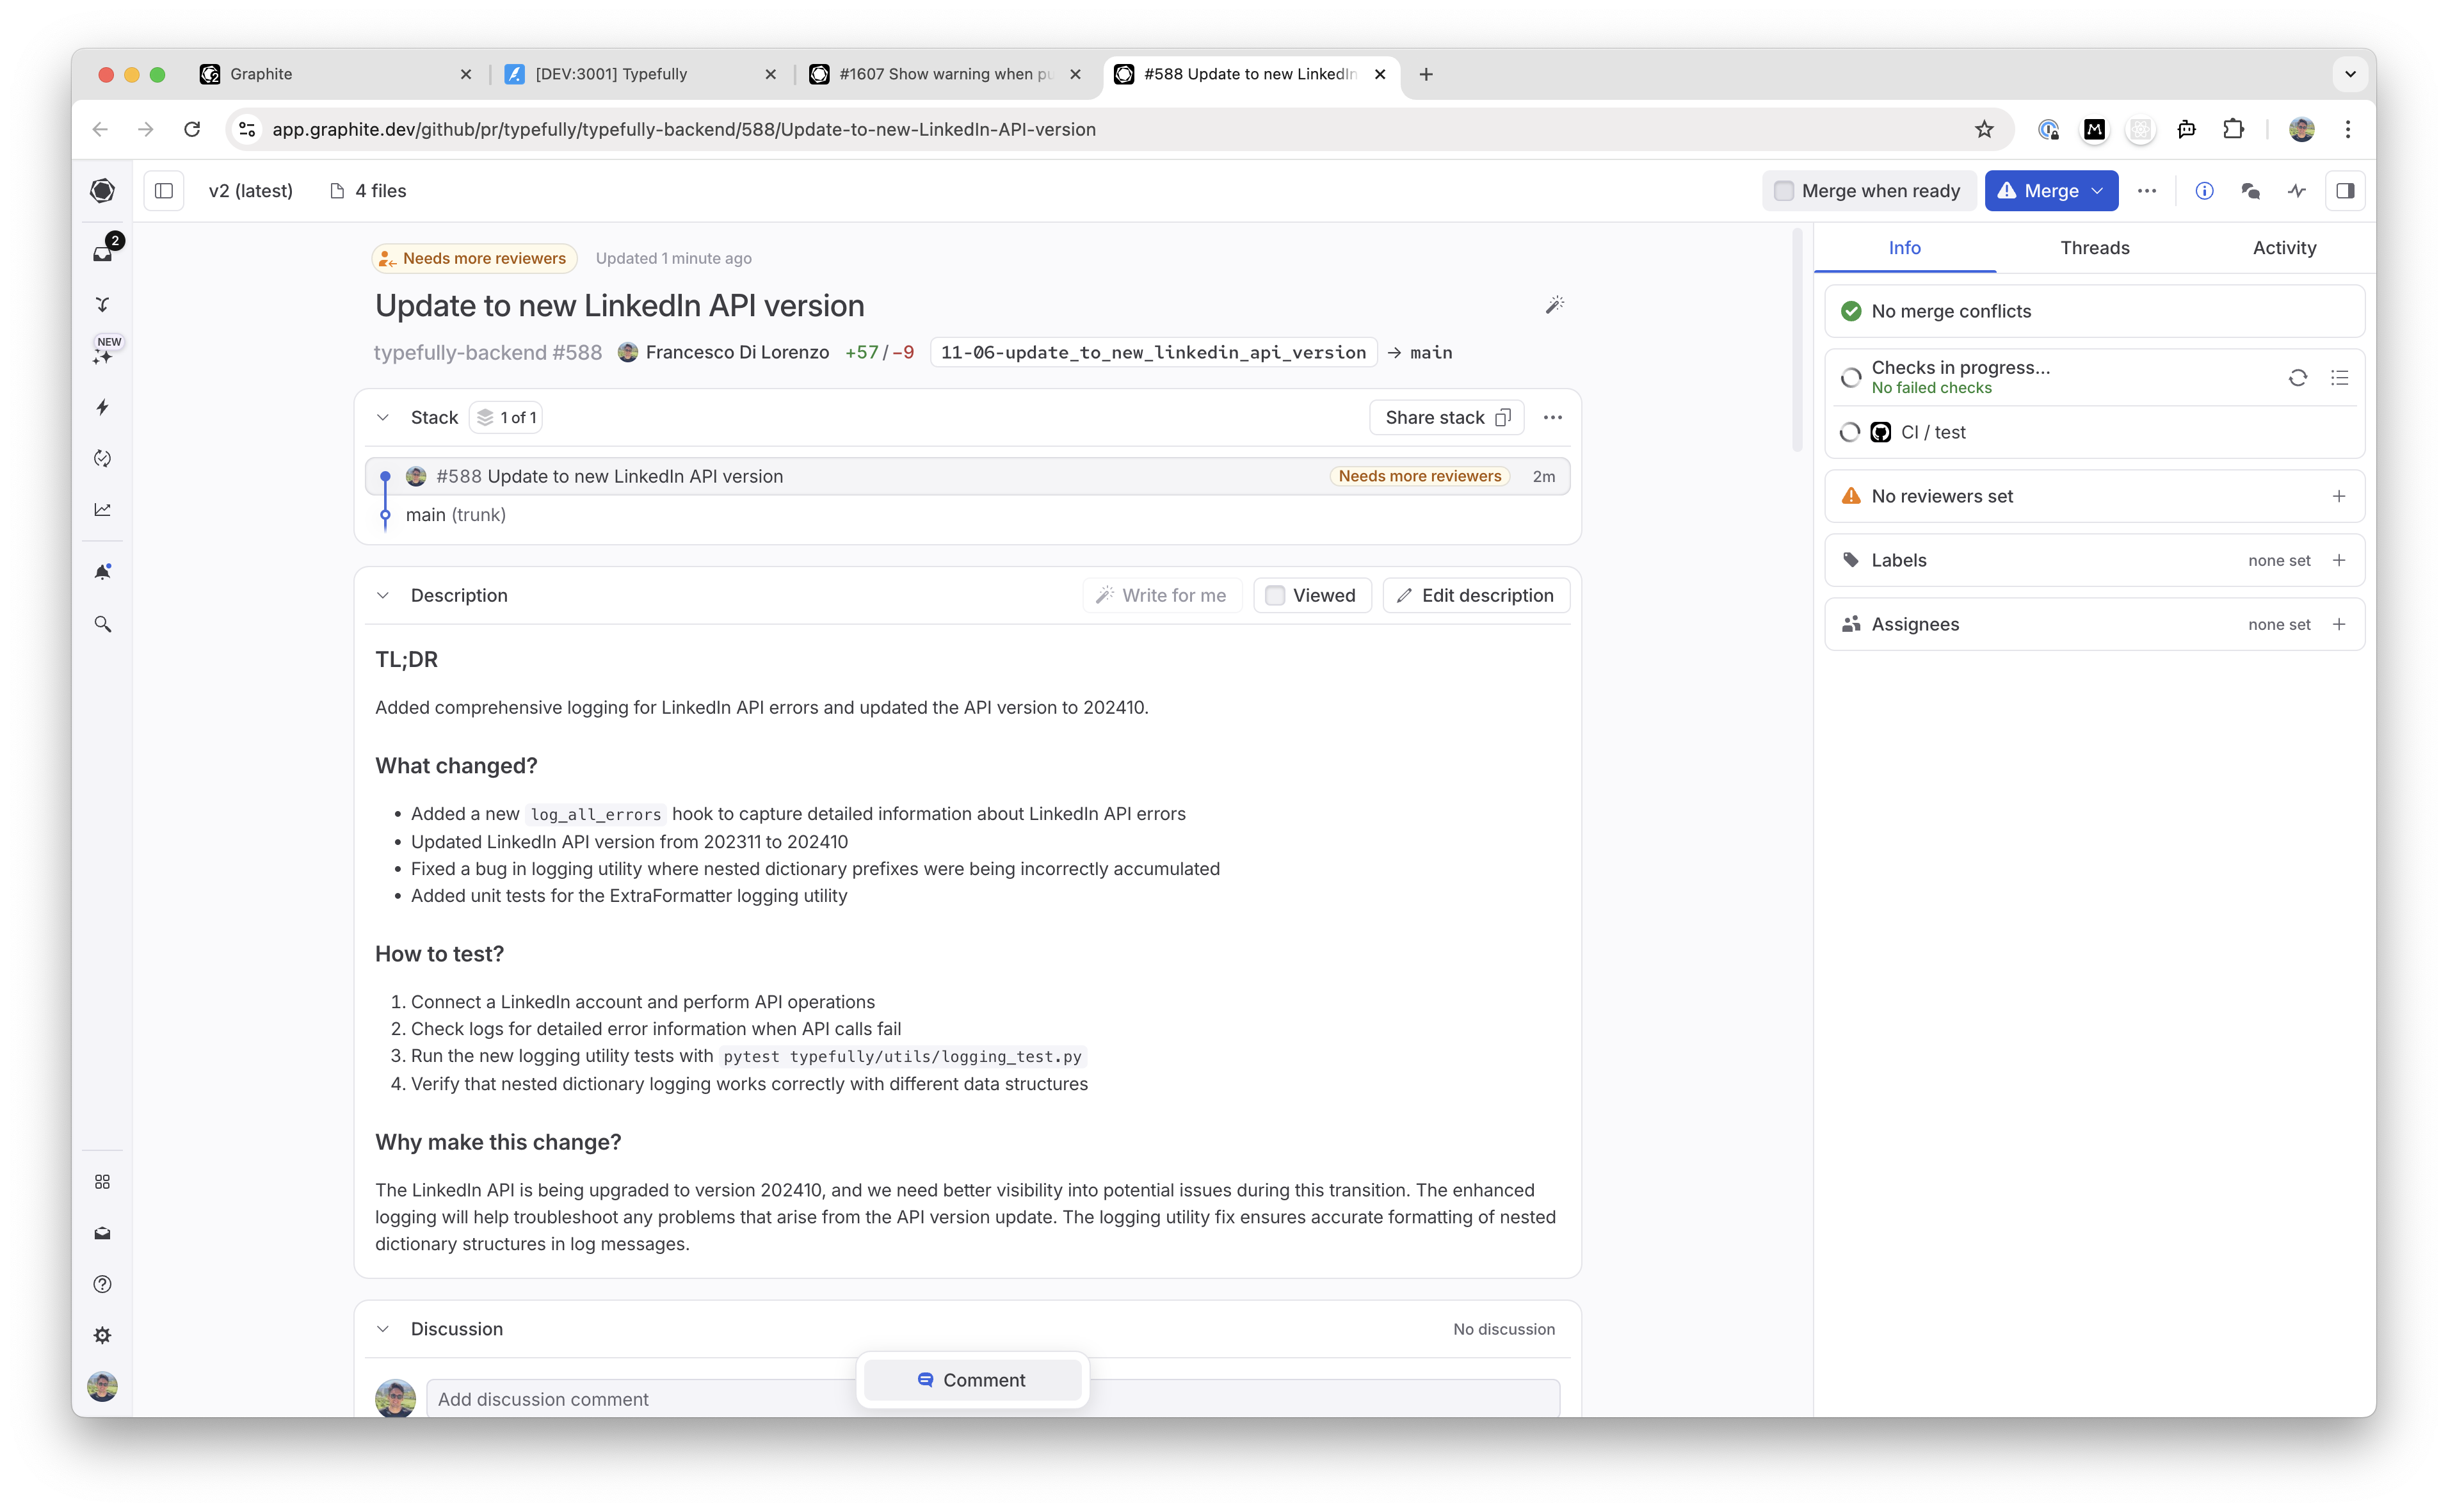
Task: Click the branch name 11-06-update_to_new_linkedin_api_version
Action: click(x=1153, y=352)
